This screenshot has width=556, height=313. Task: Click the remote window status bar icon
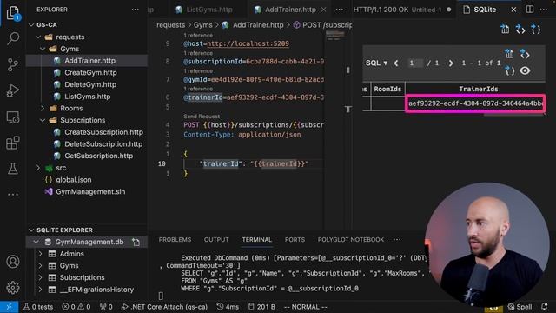(x=10, y=307)
